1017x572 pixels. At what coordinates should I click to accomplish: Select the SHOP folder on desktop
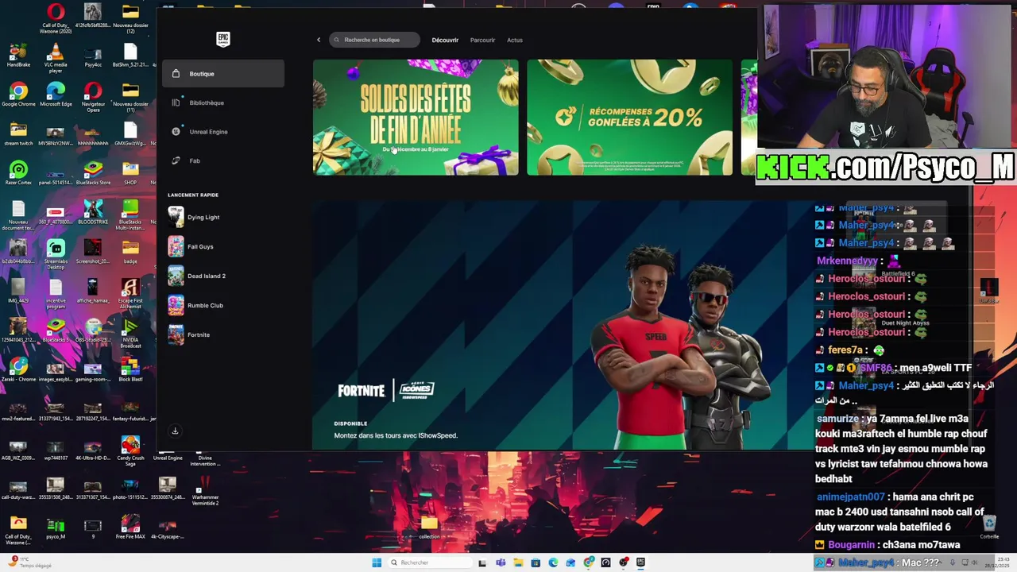(x=130, y=173)
